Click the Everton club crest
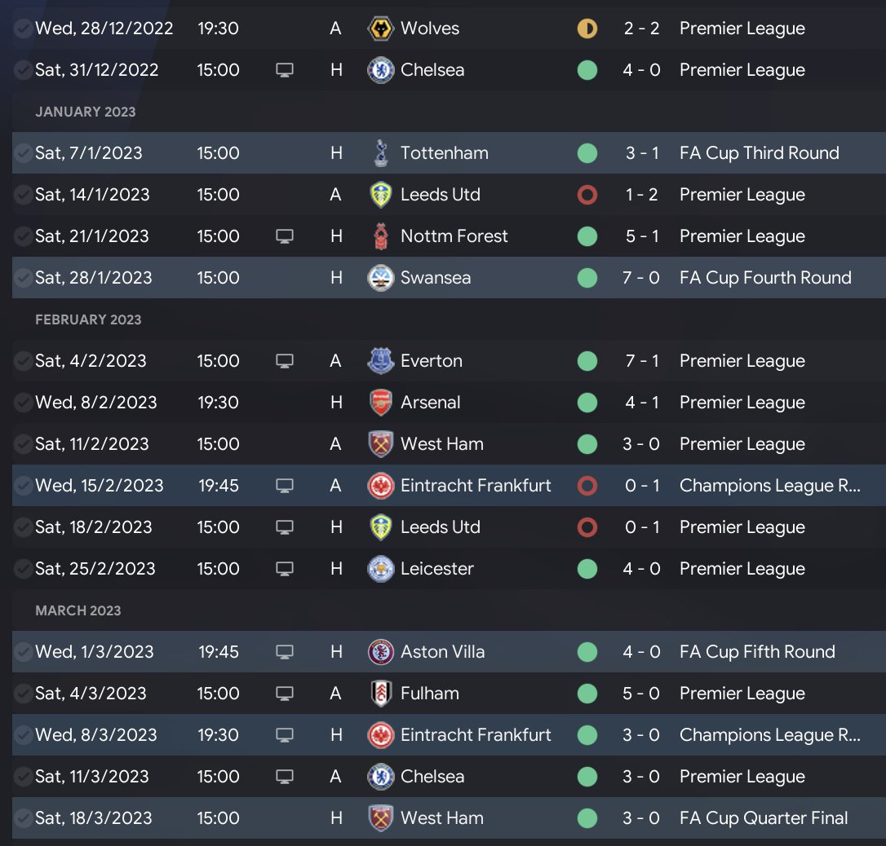Screen dimensions: 886x846 [381, 361]
